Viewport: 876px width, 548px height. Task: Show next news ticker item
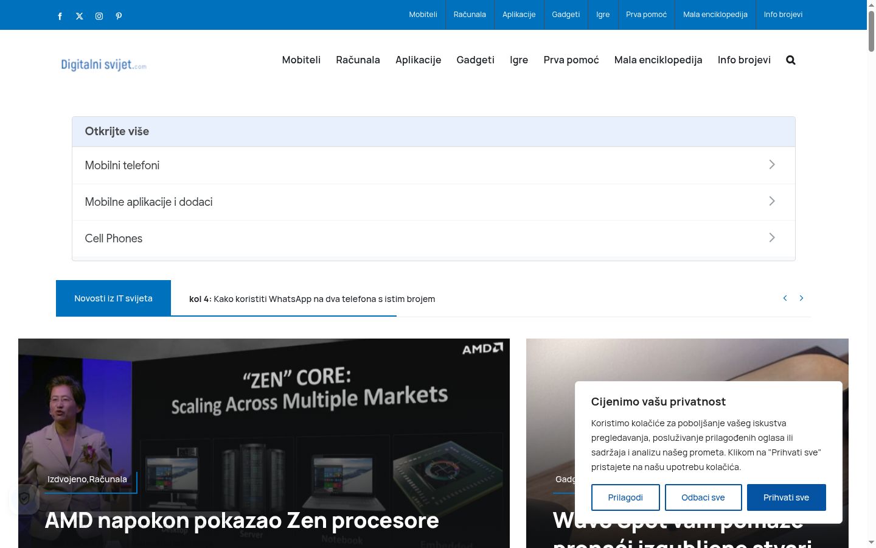[801, 298]
